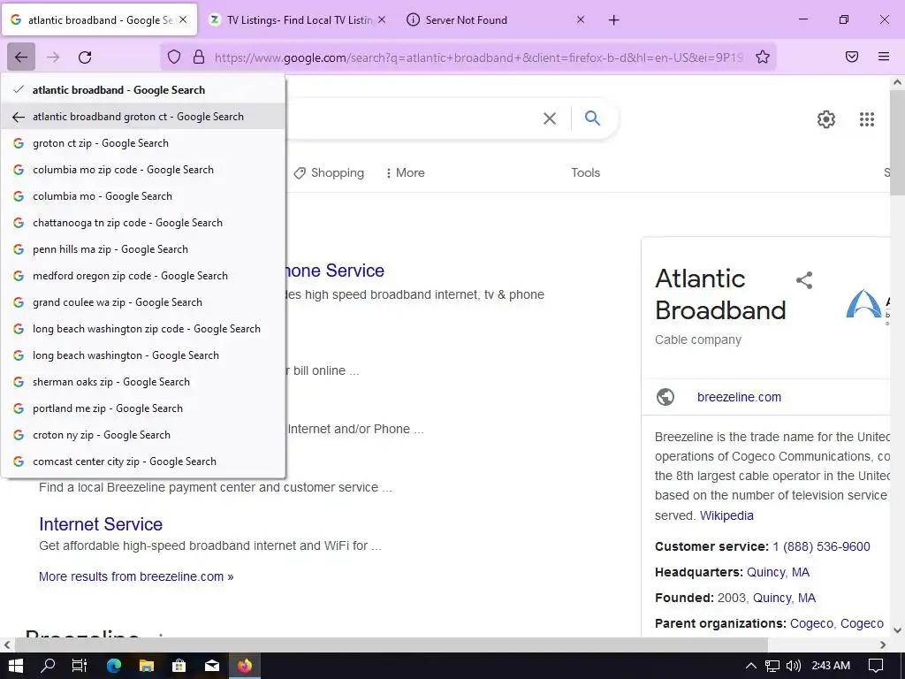This screenshot has width=905, height=679.
Task: Visit breezeline.com link in knowledge panel
Action: tap(739, 397)
